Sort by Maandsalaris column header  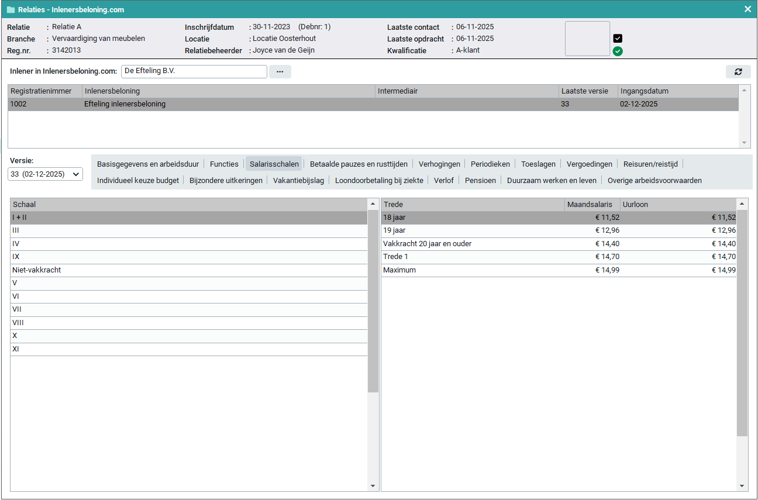click(590, 205)
